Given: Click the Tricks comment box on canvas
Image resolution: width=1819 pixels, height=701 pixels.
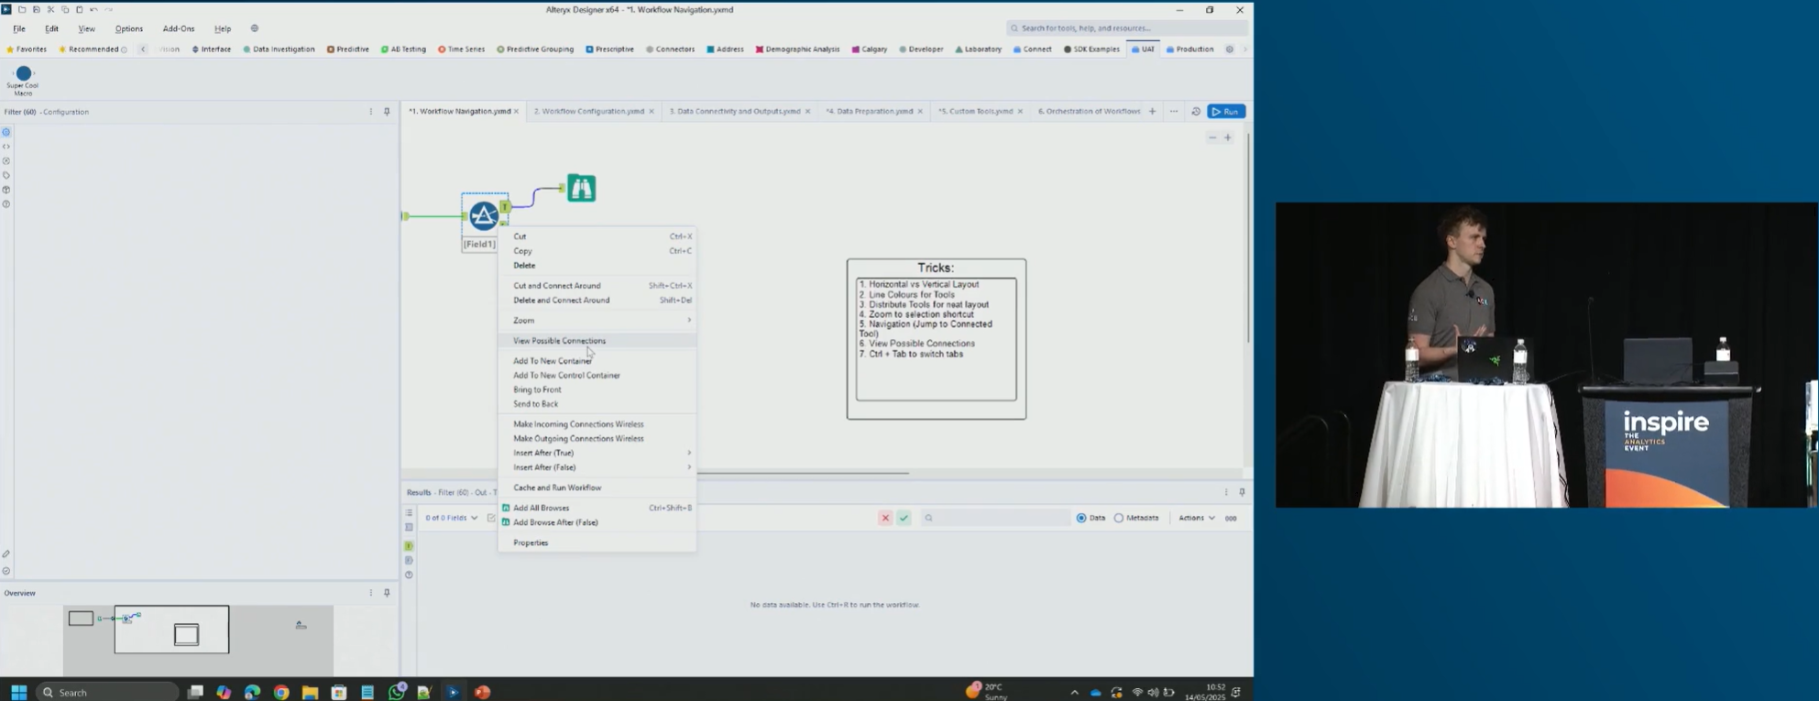Looking at the screenshot, I should point(936,339).
